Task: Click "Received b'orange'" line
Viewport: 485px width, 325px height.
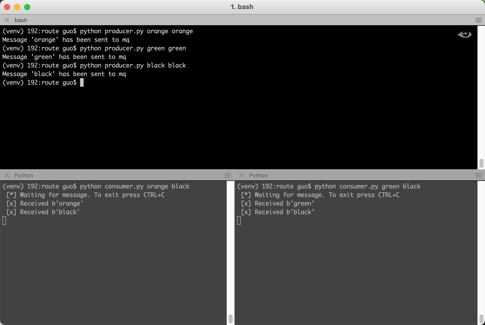Action: point(45,204)
